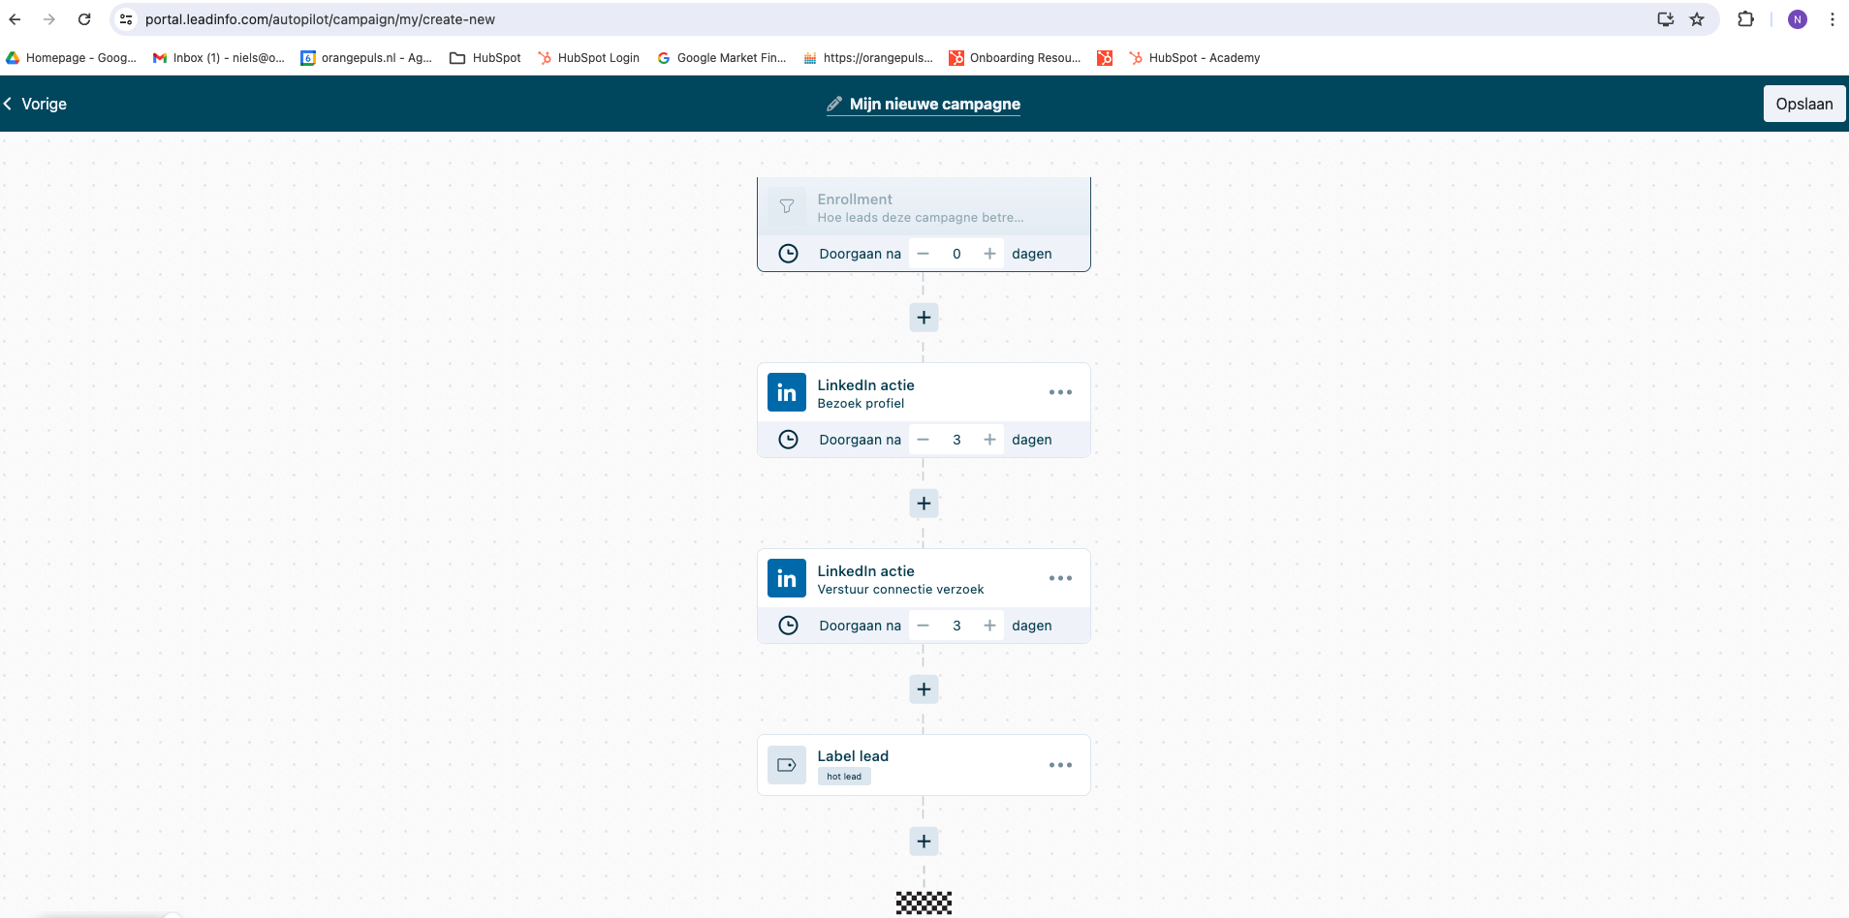This screenshot has height=918, width=1849.
Task: Add step below connectie verzoek card
Action: (x=924, y=689)
